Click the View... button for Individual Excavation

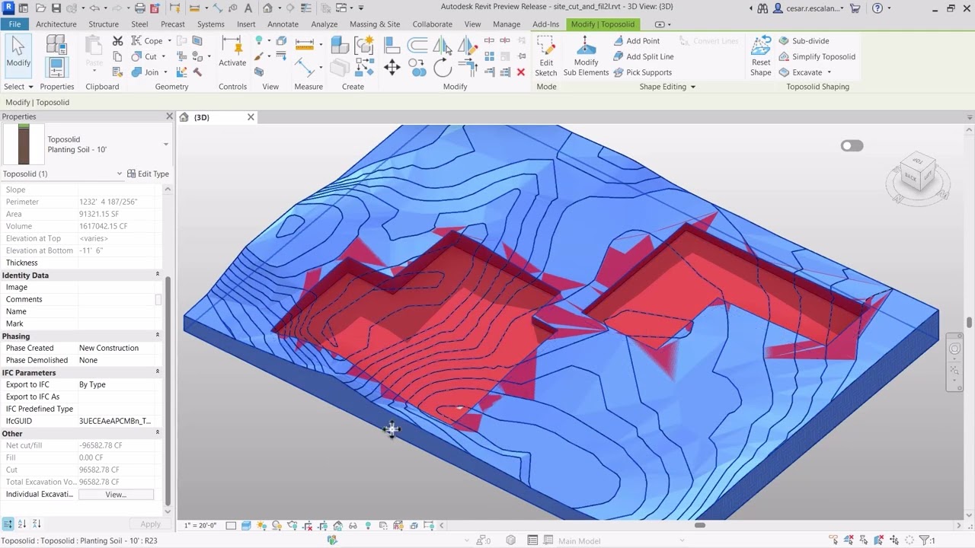[116, 494]
